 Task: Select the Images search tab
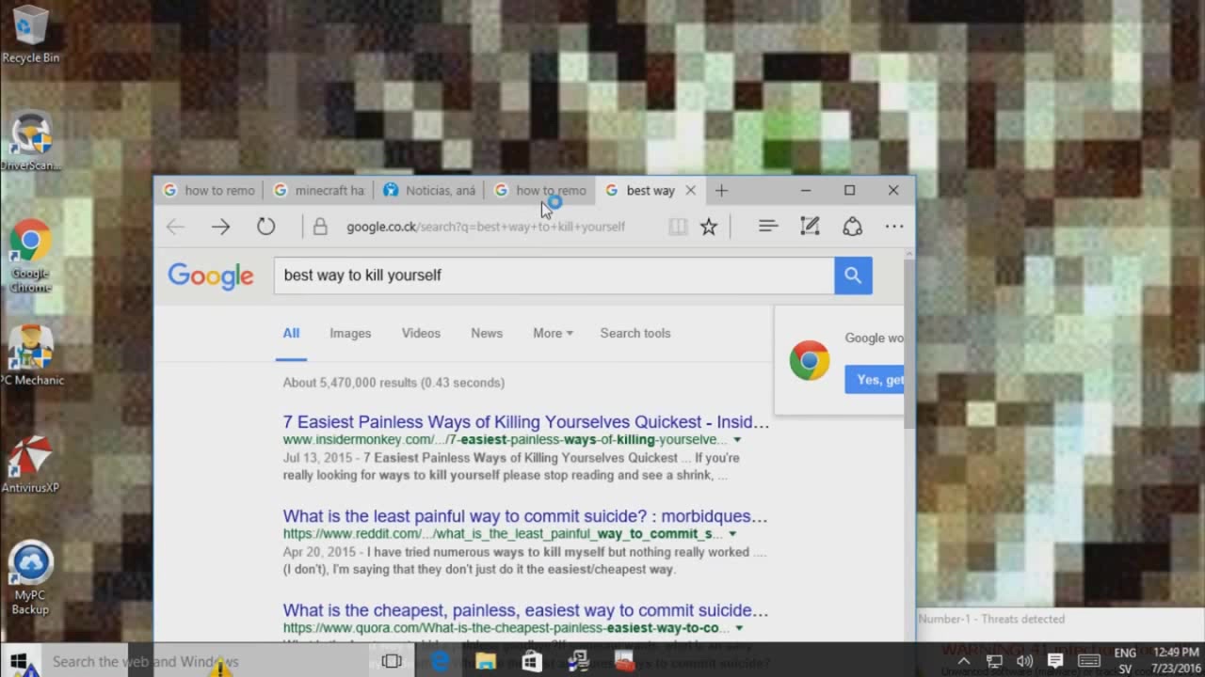pos(350,333)
